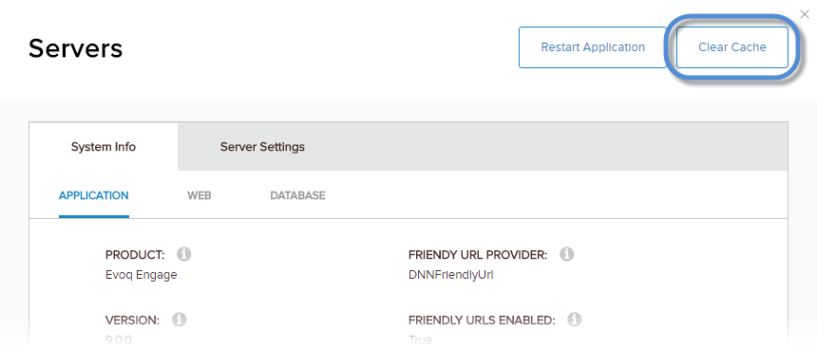Image resolution: width=817 pixels, height=347 pixels.
Task: Switch to the WEB sub-tab
Action: (x=199, y=196)
